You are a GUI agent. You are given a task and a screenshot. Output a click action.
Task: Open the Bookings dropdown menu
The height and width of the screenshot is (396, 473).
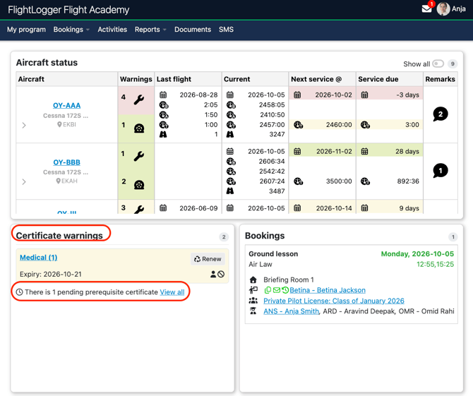pos(71,30)
